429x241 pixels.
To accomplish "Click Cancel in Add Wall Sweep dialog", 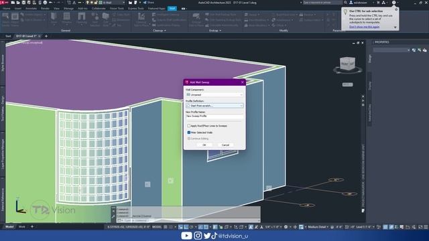I will pos(225,145).
